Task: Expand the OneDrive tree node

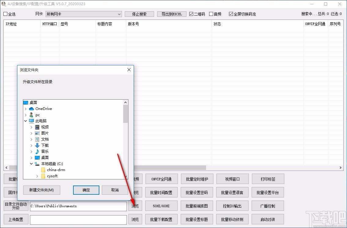Action: pos(25,109)
